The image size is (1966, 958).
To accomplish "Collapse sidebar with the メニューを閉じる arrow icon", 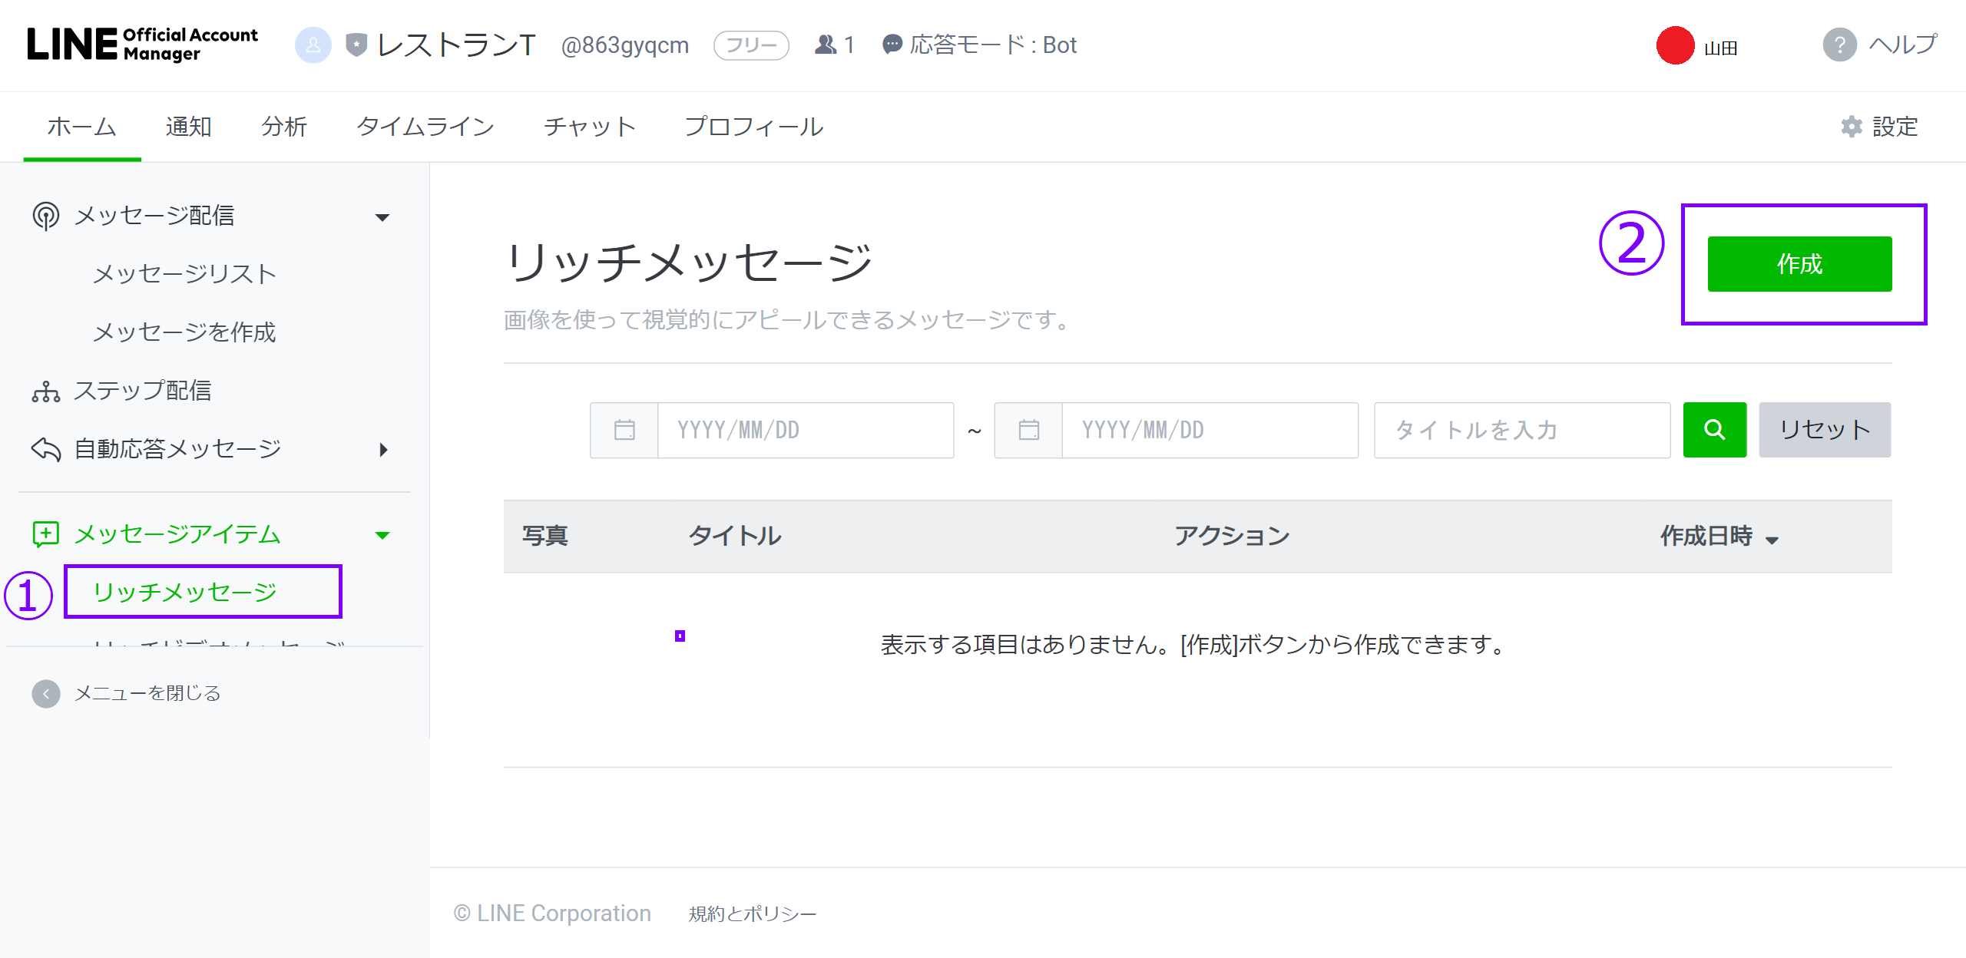I will pyautogui.click(x=46, y=694).
